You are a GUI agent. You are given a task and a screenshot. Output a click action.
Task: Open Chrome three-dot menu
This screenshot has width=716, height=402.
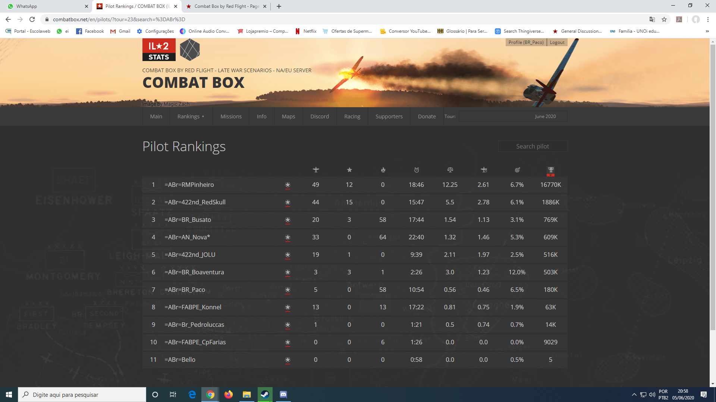click(x=708, y=19)
